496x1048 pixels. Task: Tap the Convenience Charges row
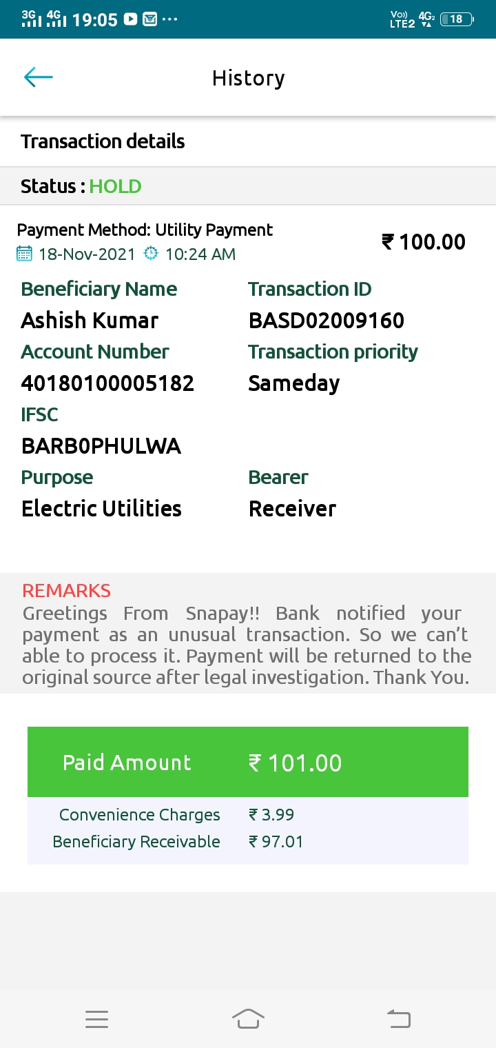pyautogui.click(x=248, y=815)
